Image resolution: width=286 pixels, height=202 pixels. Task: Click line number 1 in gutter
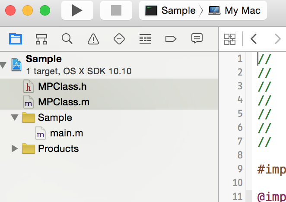tap(240, 58)
